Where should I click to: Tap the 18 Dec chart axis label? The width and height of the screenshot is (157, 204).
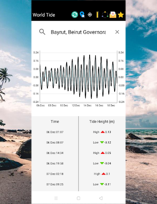click(111, 106)
